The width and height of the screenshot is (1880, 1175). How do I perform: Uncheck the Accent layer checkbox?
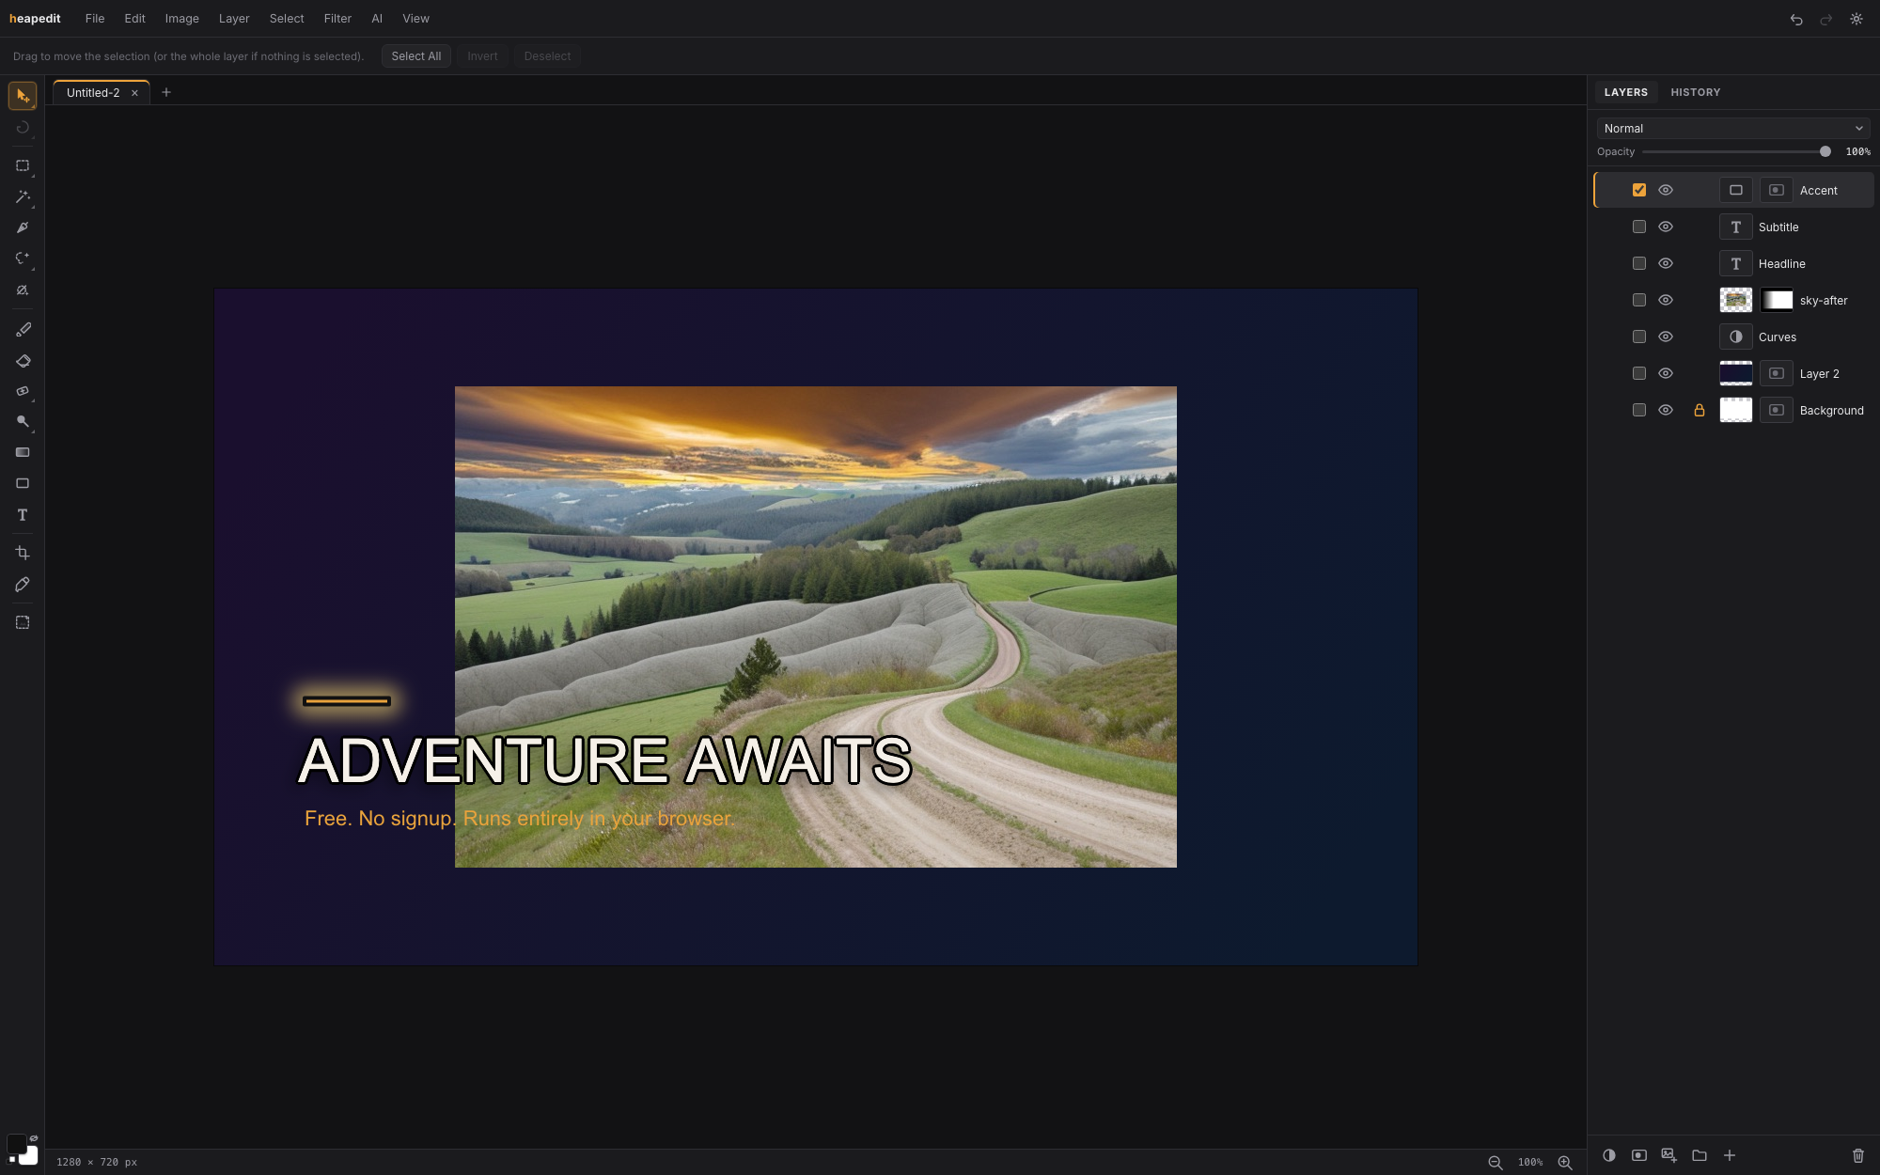[1639, 190]
